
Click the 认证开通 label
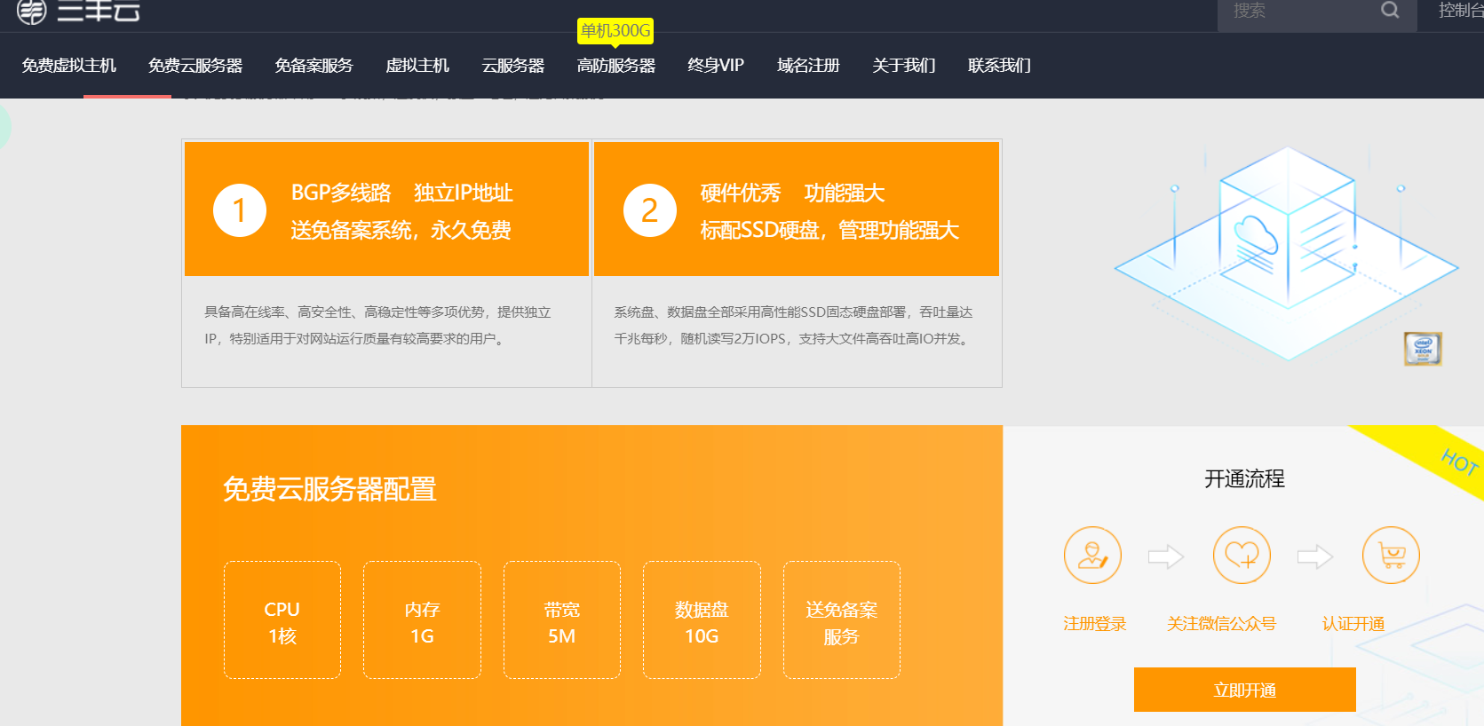pos(1353,624)
